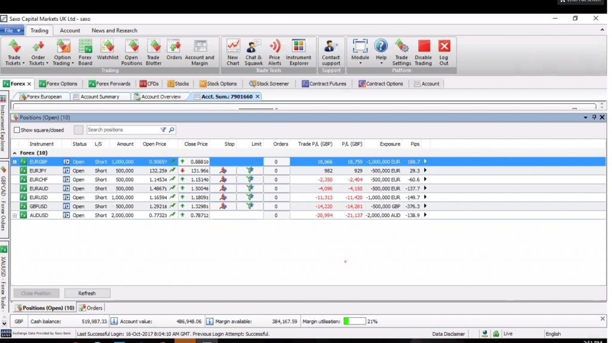The image size is (612, 343).
Task: Open Data Disclaimer link
Action: coord(448,334)
